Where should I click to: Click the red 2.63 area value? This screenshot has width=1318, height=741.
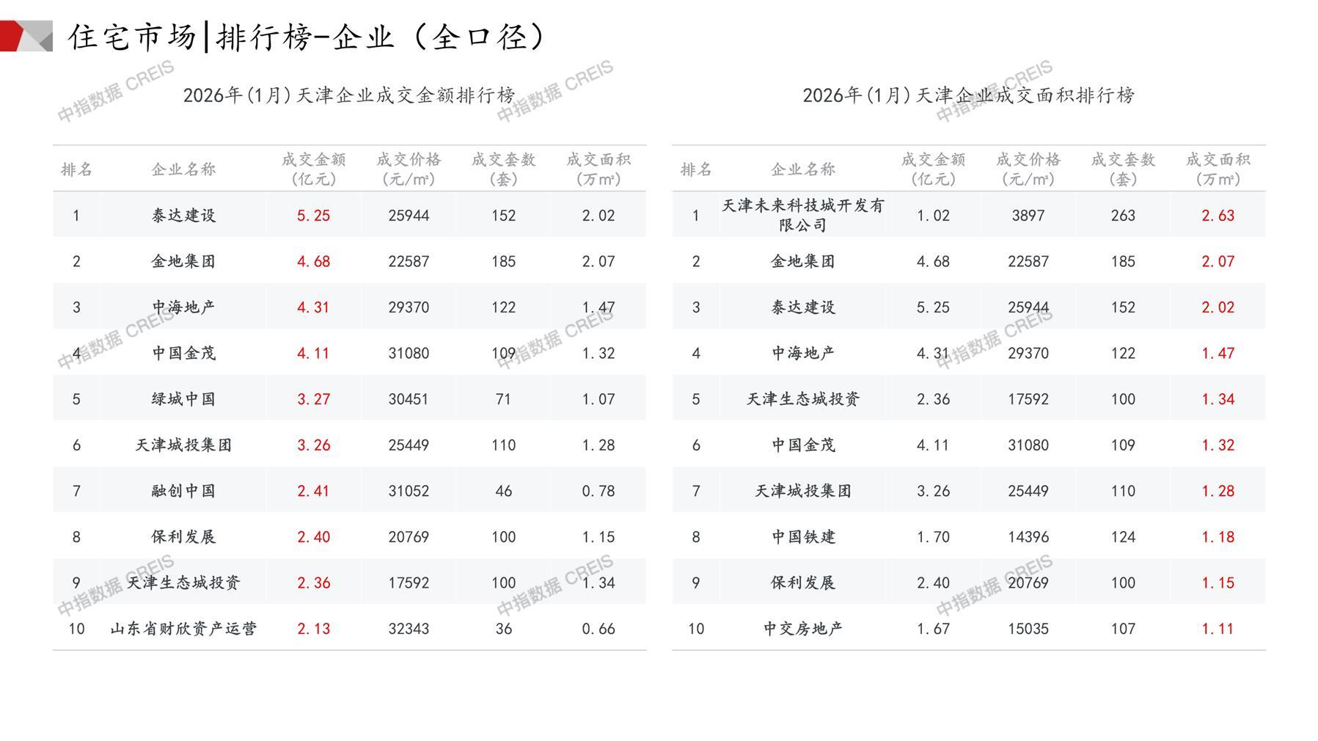1218,216
